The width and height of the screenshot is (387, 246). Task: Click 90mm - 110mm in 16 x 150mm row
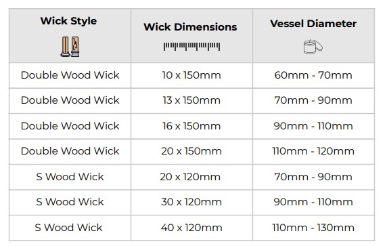pos(313,126)
